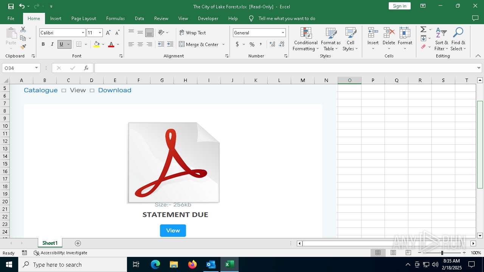This screenshot has height=272, width=484.
Task: Open the Catalogue link
Action: 41,90
